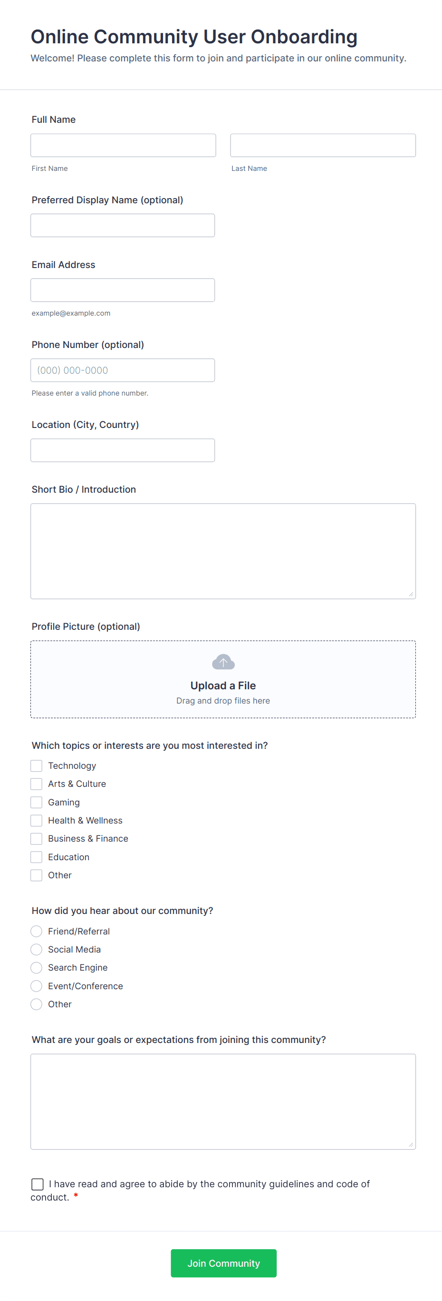Check the Technology interest checkbox
The image size is (442, 1301).
click(x=36, y=765)
